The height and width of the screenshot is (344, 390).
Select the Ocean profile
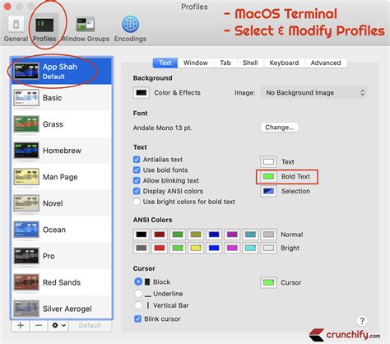click(62, 230)
